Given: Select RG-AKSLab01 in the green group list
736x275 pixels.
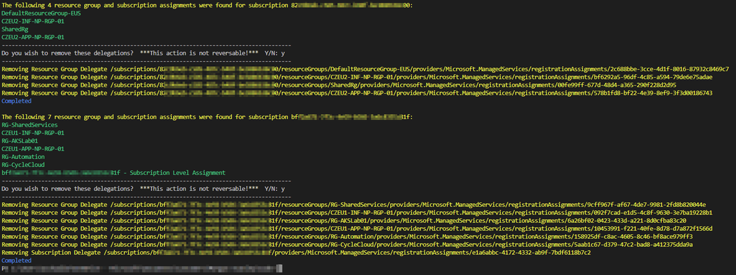Looking at the screenshot, I should 19,141.
